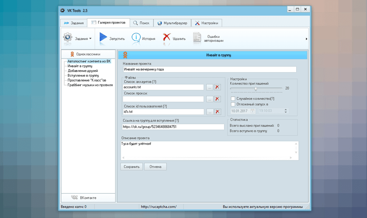This screenshot has height=218, width=367.
Task: Click the Список прокси input field
Action: 163,99
